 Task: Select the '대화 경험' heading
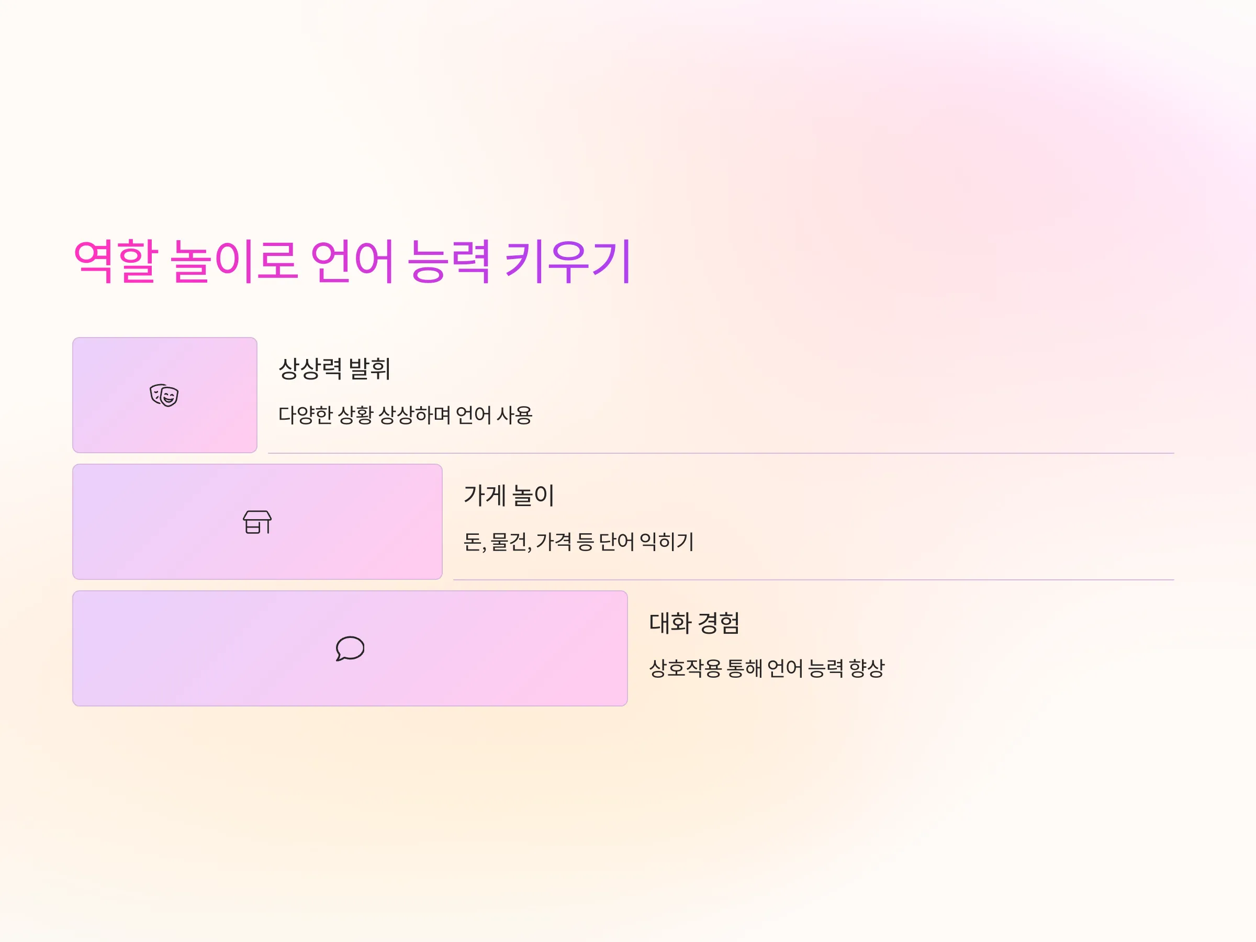[694, 622]
